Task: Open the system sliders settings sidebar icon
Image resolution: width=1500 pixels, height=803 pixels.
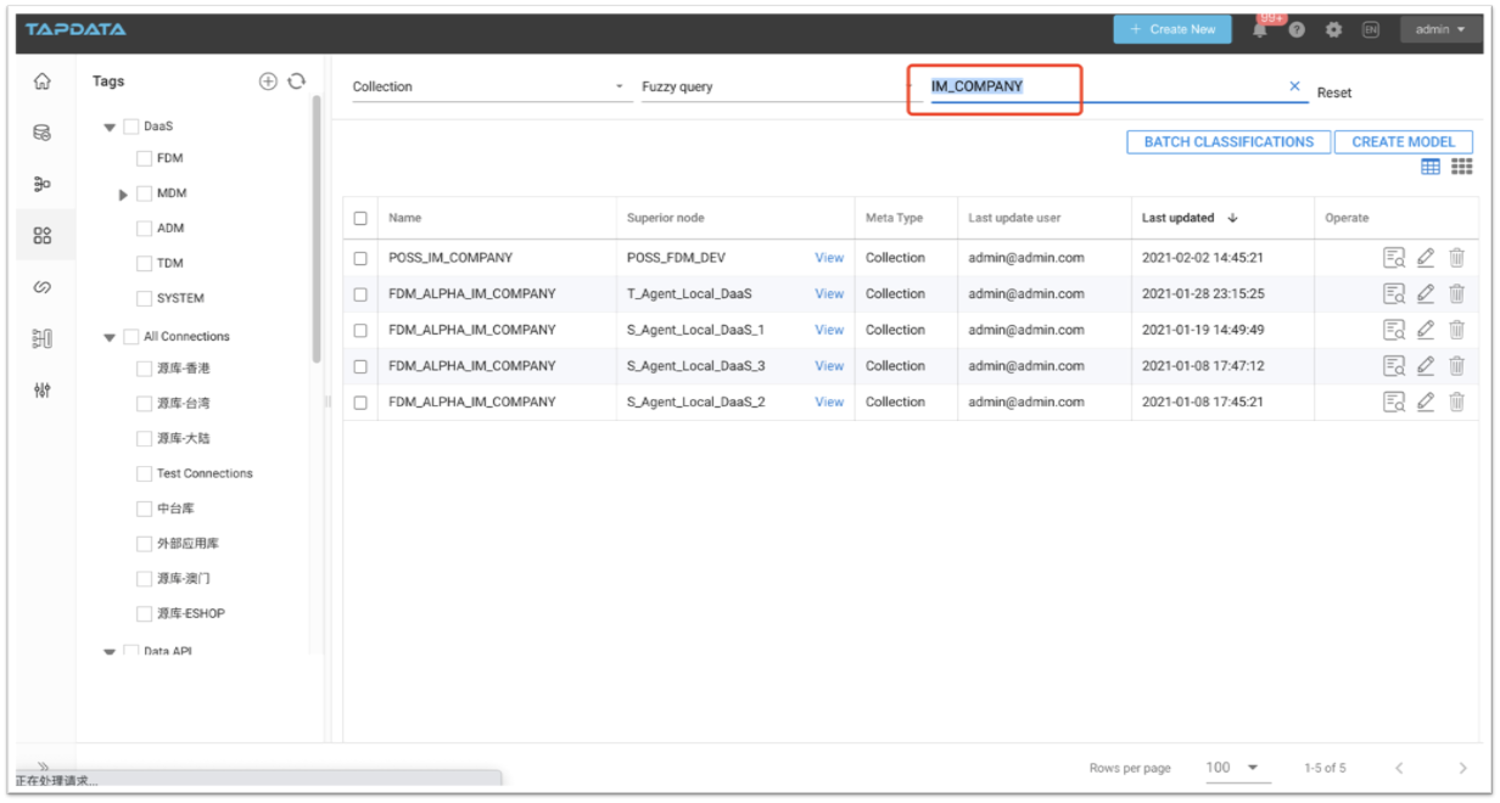Action: pyautogui.click(x=42, y=389)
